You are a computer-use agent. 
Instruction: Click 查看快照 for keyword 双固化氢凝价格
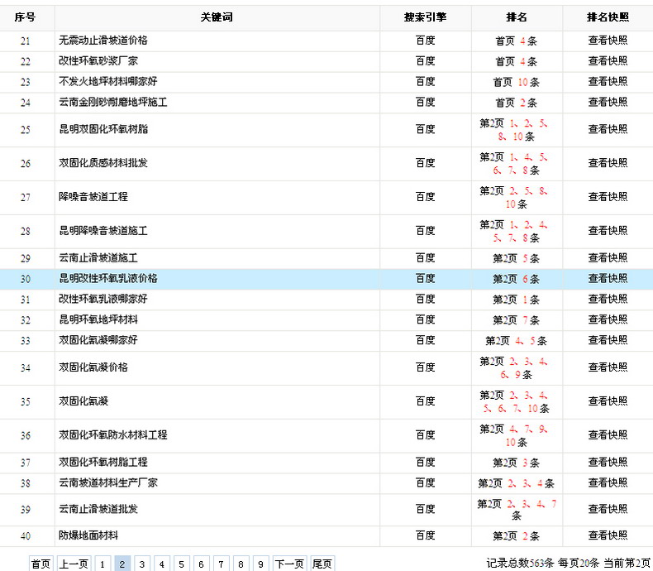608,367
